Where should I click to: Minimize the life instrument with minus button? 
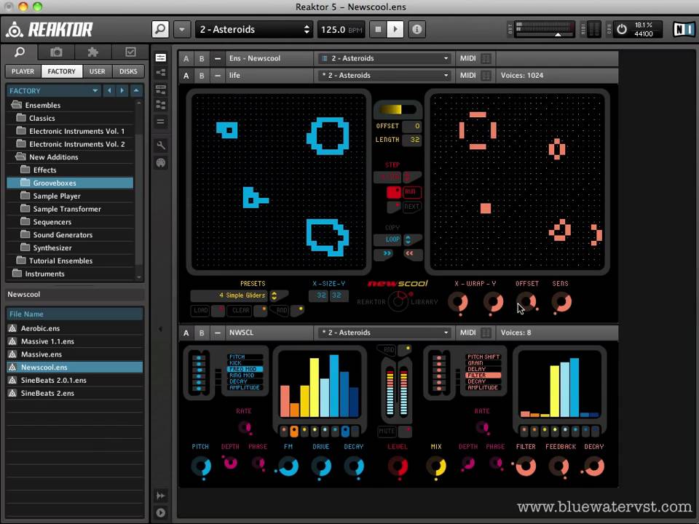[218, 75]
